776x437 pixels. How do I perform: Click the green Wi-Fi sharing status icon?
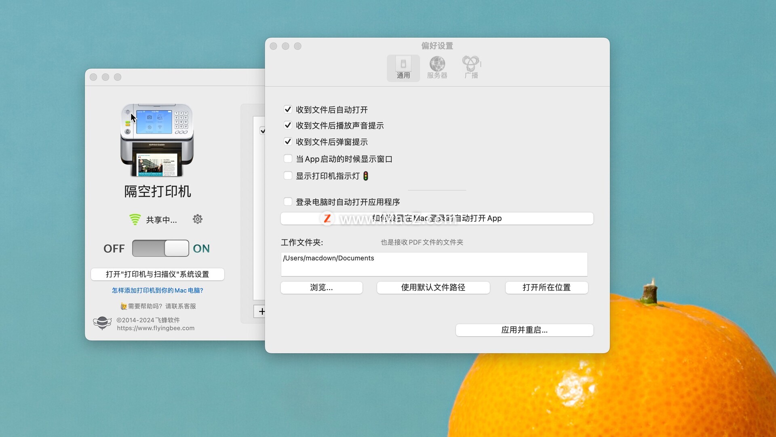pos(135,219)
